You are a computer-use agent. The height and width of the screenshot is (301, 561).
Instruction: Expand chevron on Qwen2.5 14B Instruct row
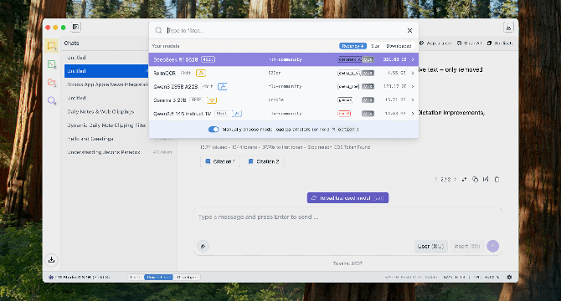click(413, 114)
